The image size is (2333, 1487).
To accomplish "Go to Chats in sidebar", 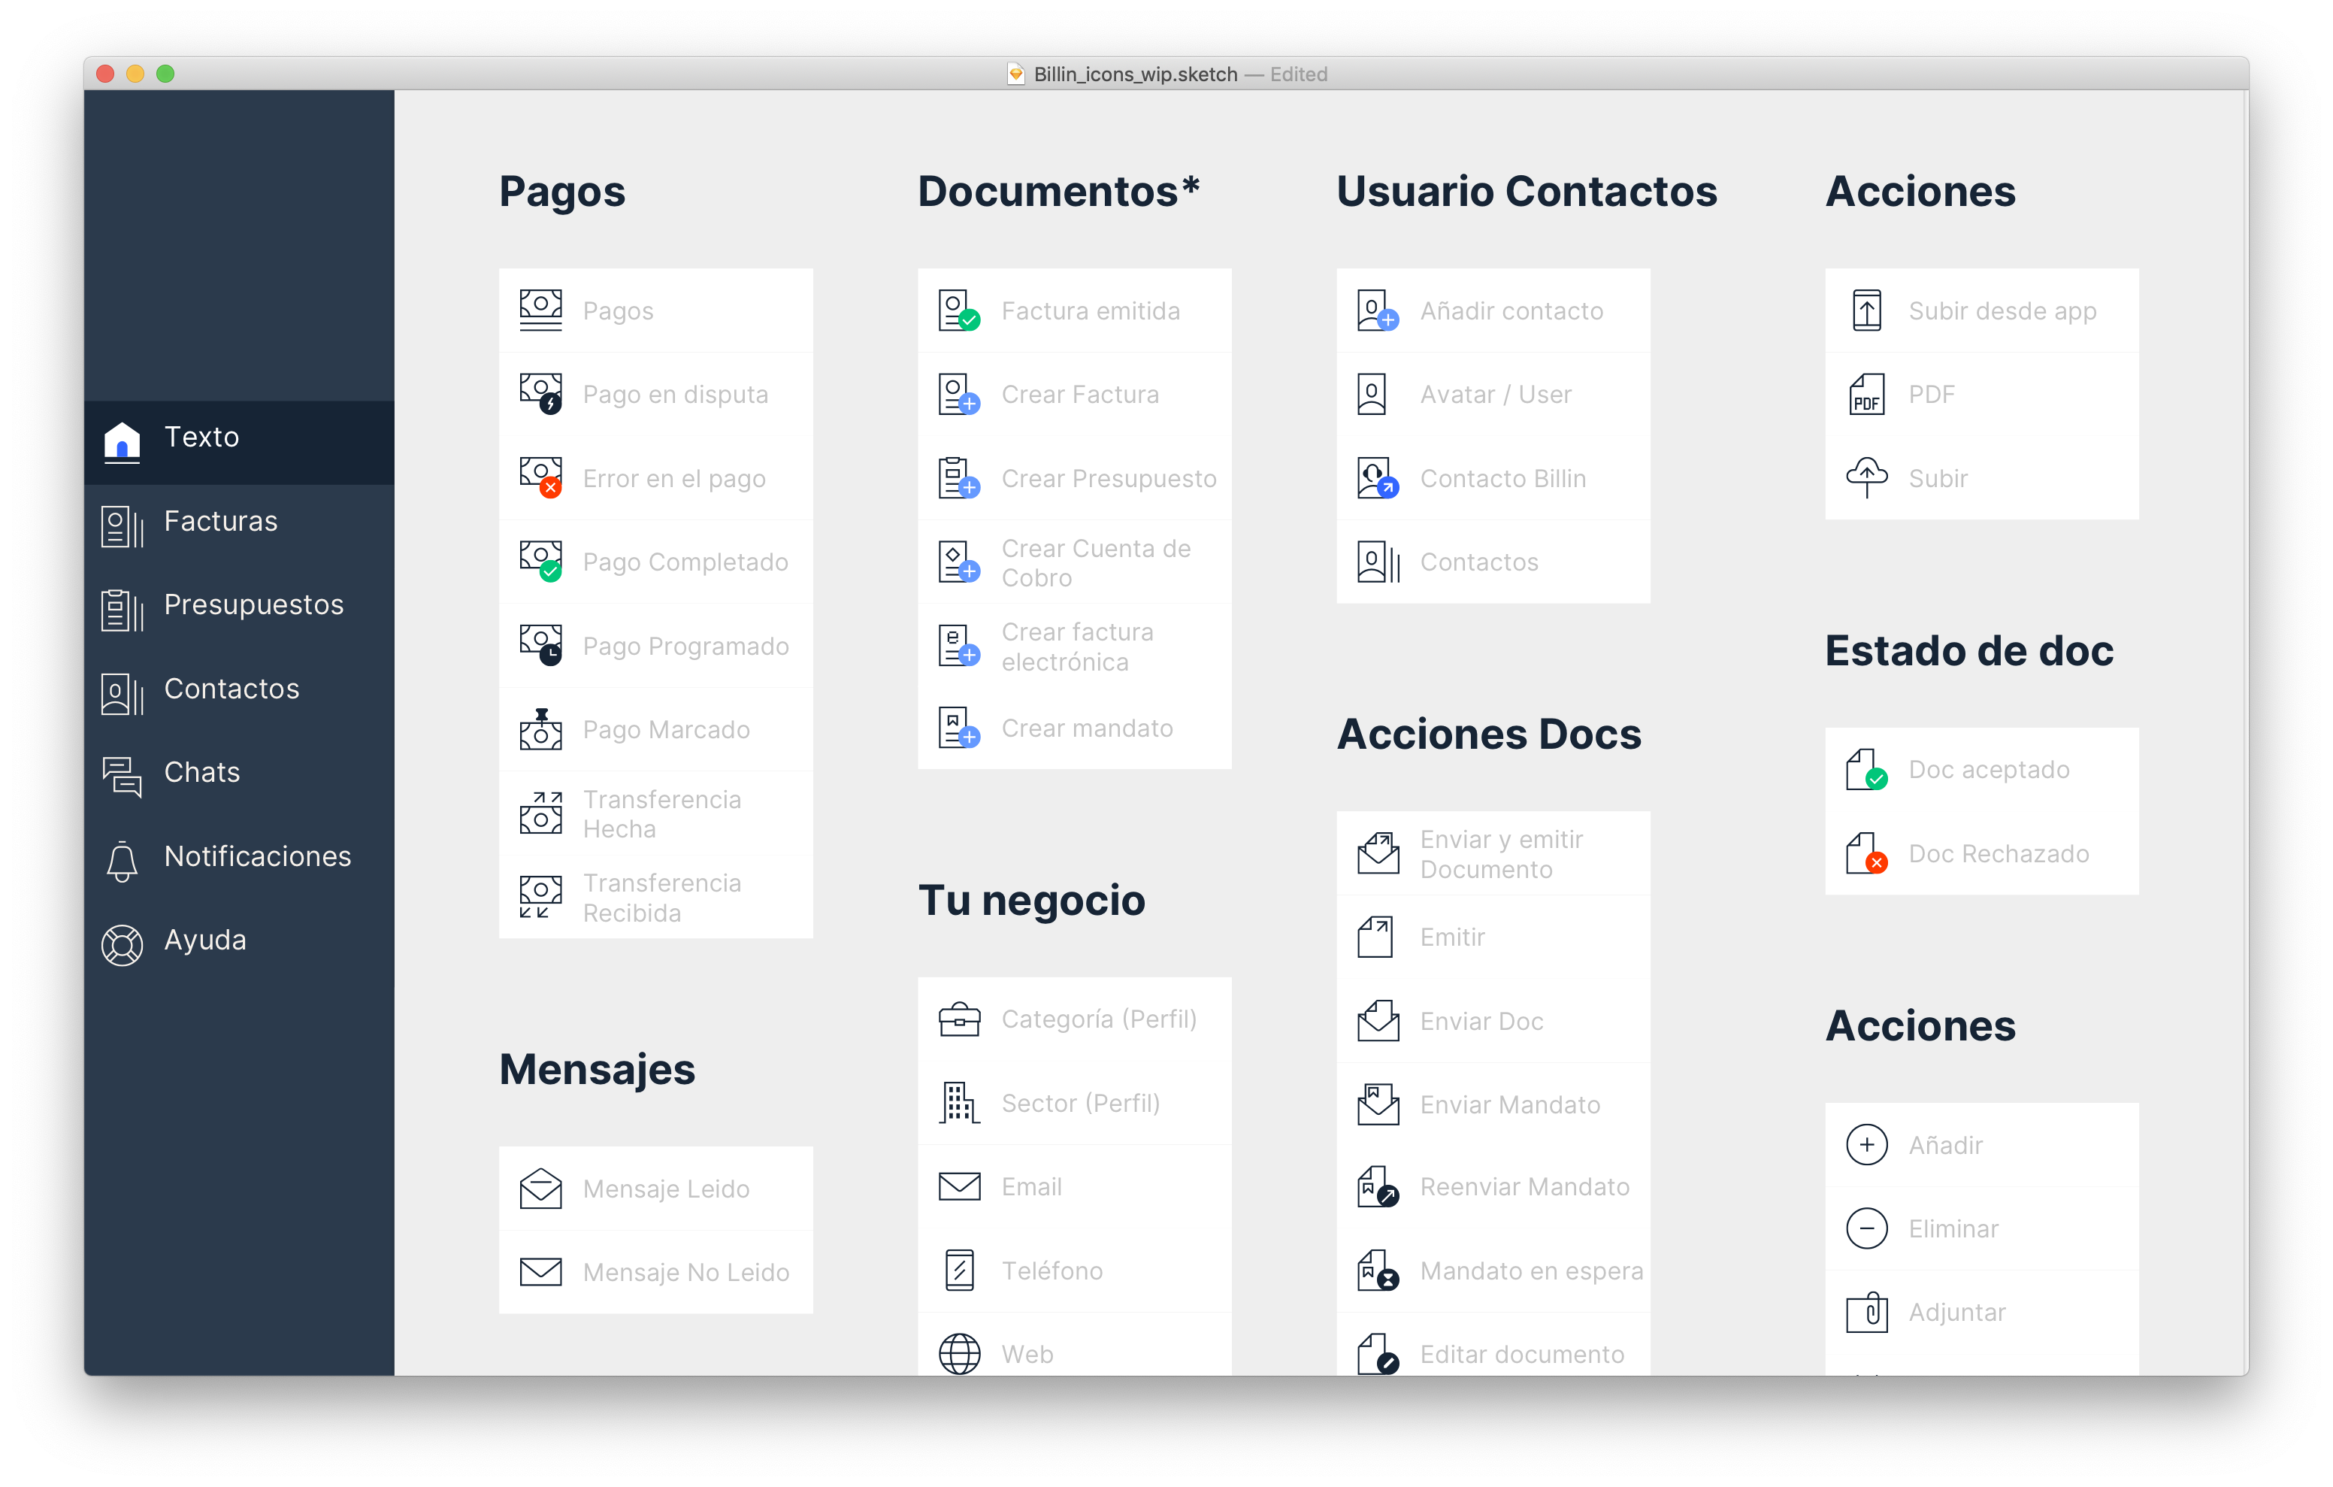I will (x=201, y=773).
